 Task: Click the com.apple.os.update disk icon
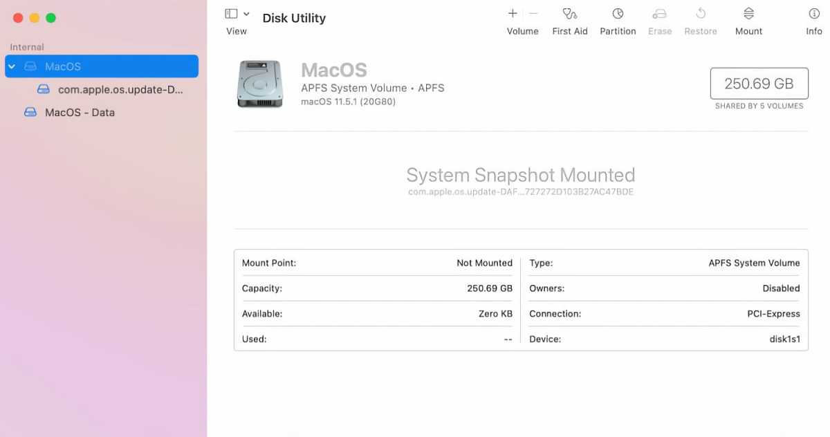tap(44, 89)
